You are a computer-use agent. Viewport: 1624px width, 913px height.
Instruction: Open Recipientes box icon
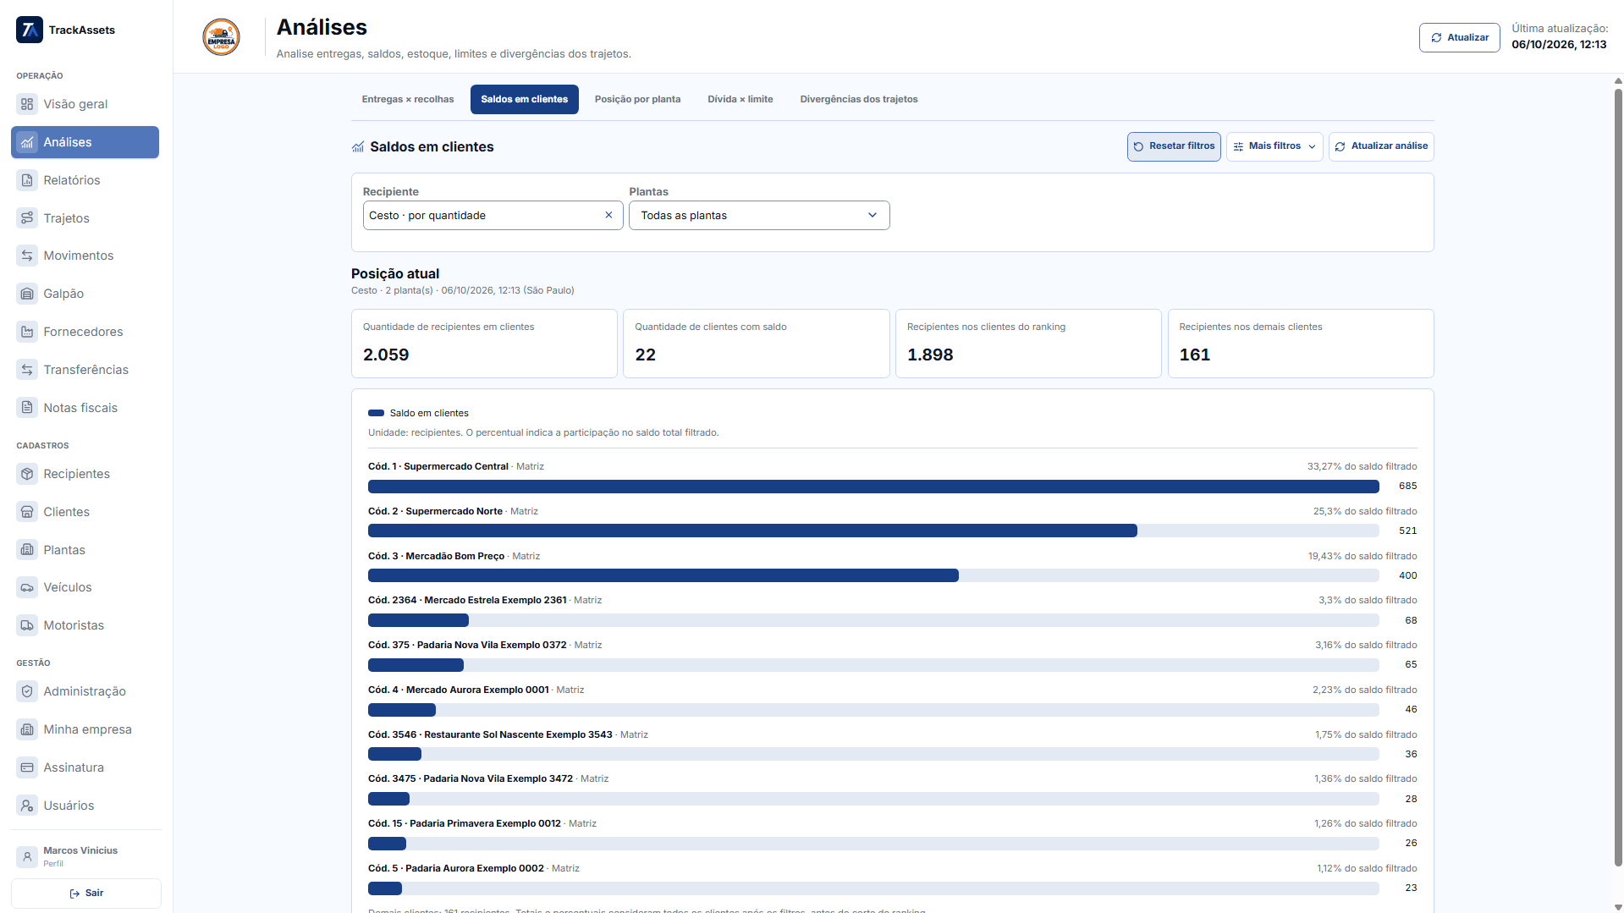pos(27,474)
